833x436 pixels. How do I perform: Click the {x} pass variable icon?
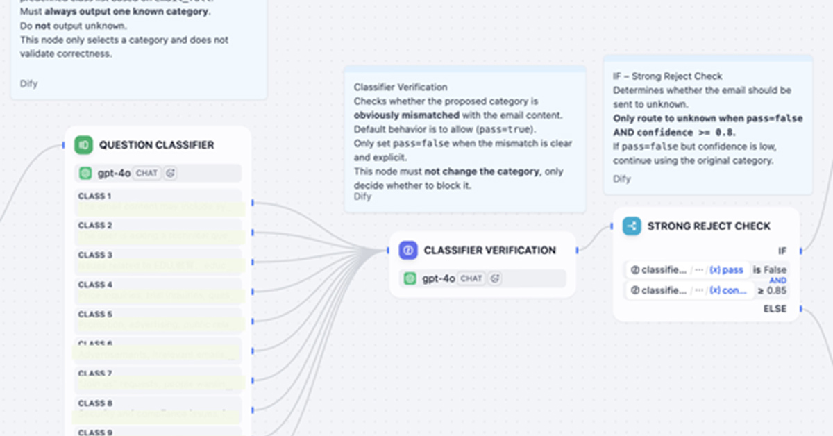point(715,269)
